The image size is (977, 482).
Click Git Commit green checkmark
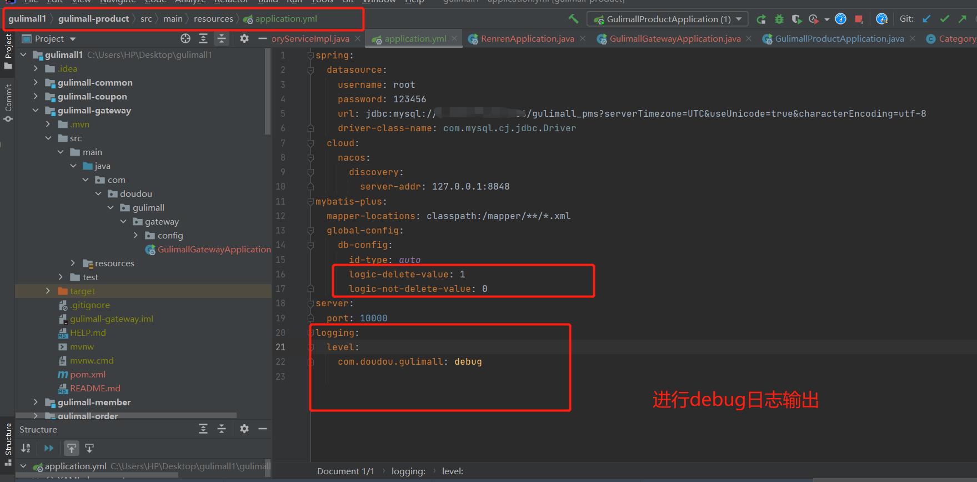click(944, 19)
